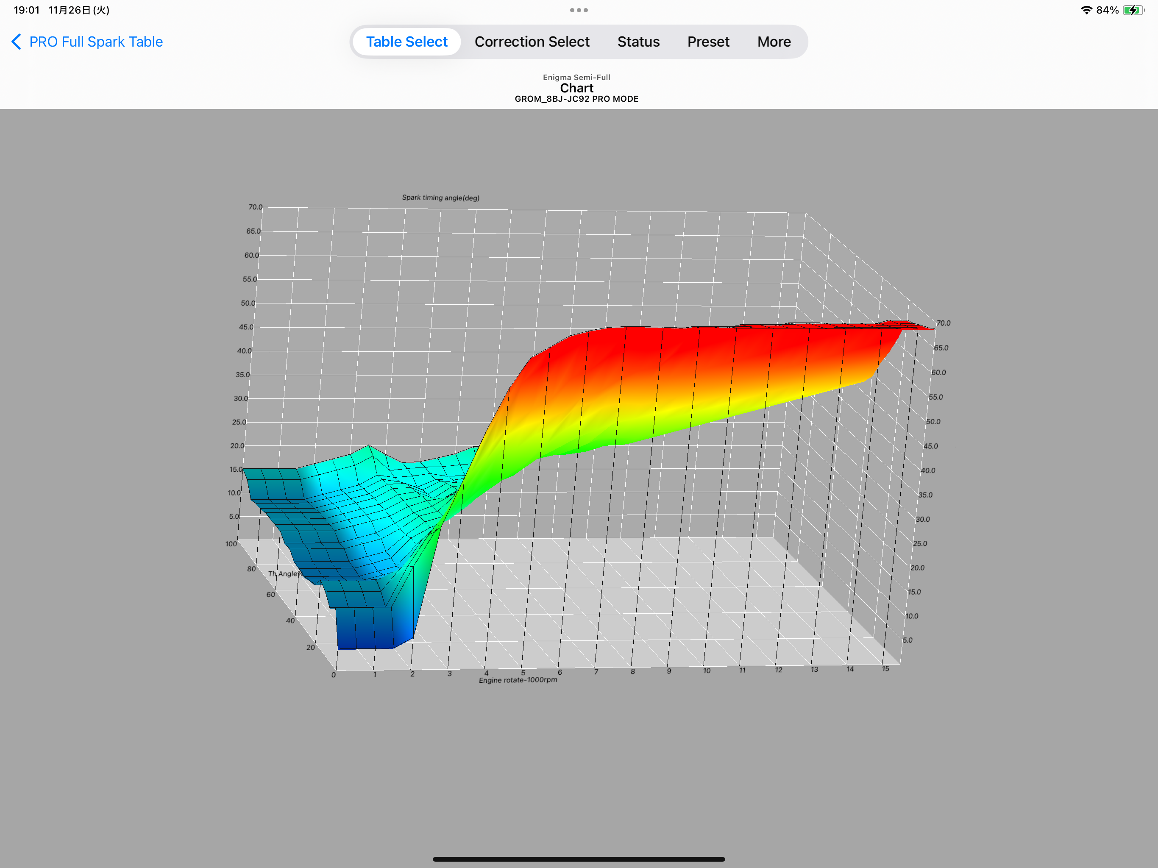Tap the home indicator bar

pos(579,859)
